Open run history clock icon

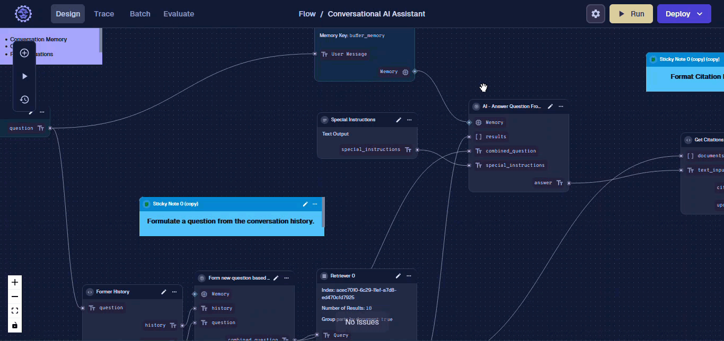click(x=24, y=100)
